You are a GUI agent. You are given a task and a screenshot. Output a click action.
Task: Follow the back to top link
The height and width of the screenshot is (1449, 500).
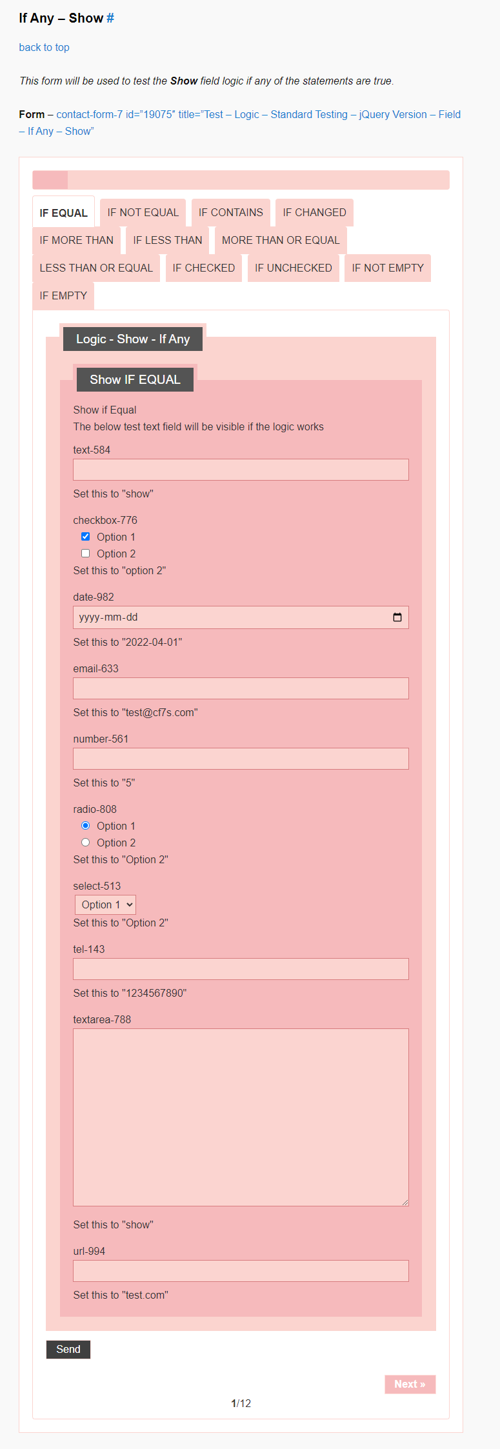click(44, 48)
